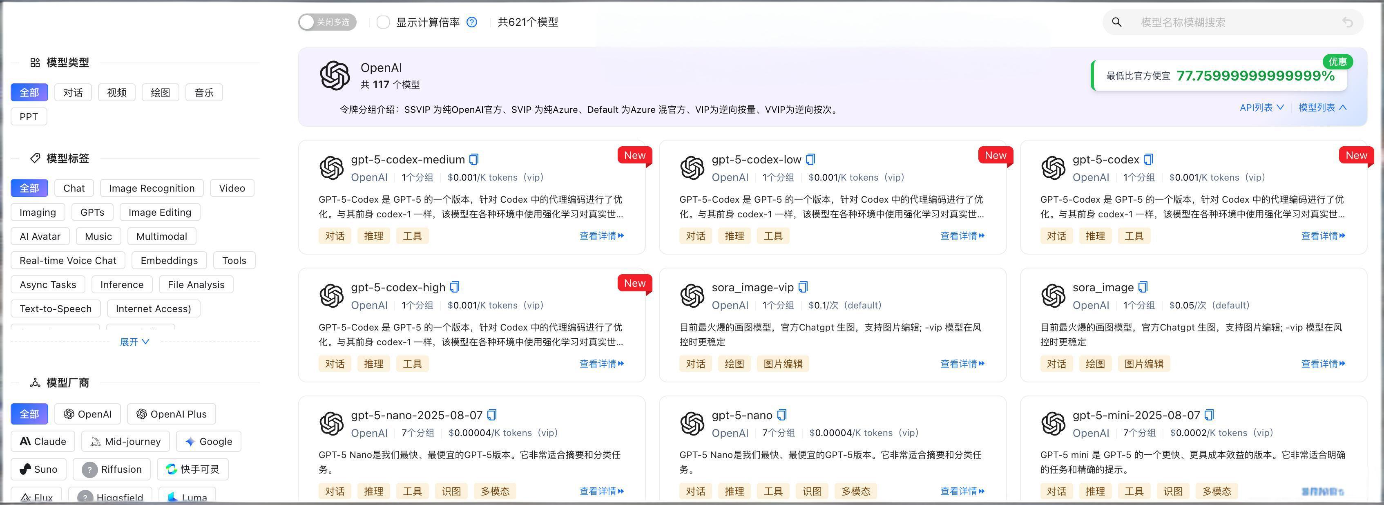Select the 视频 model type filter
1384x505 pixels.
tap(116, 92)
